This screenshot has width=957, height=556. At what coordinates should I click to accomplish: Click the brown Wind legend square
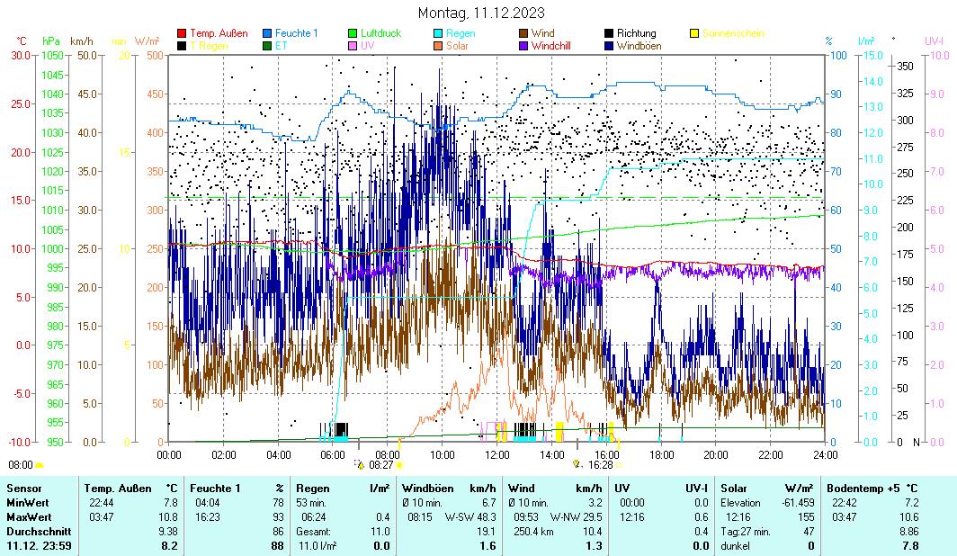[524, 33]
